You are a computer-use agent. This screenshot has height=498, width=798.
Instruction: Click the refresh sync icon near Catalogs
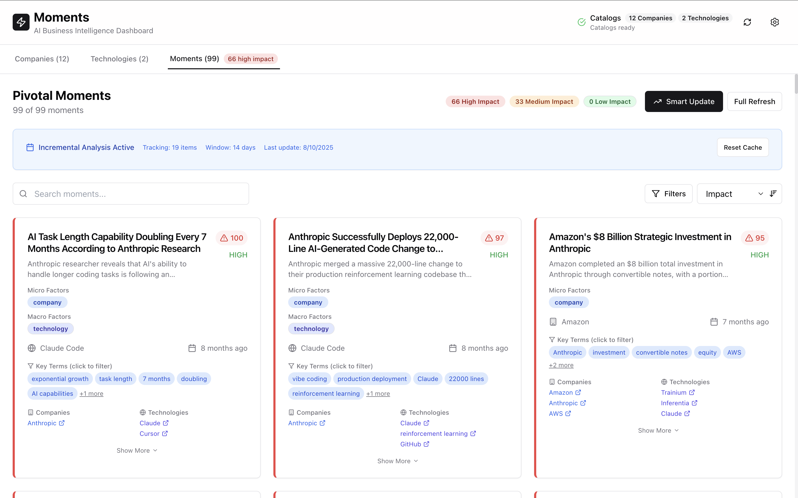(747, 22)
